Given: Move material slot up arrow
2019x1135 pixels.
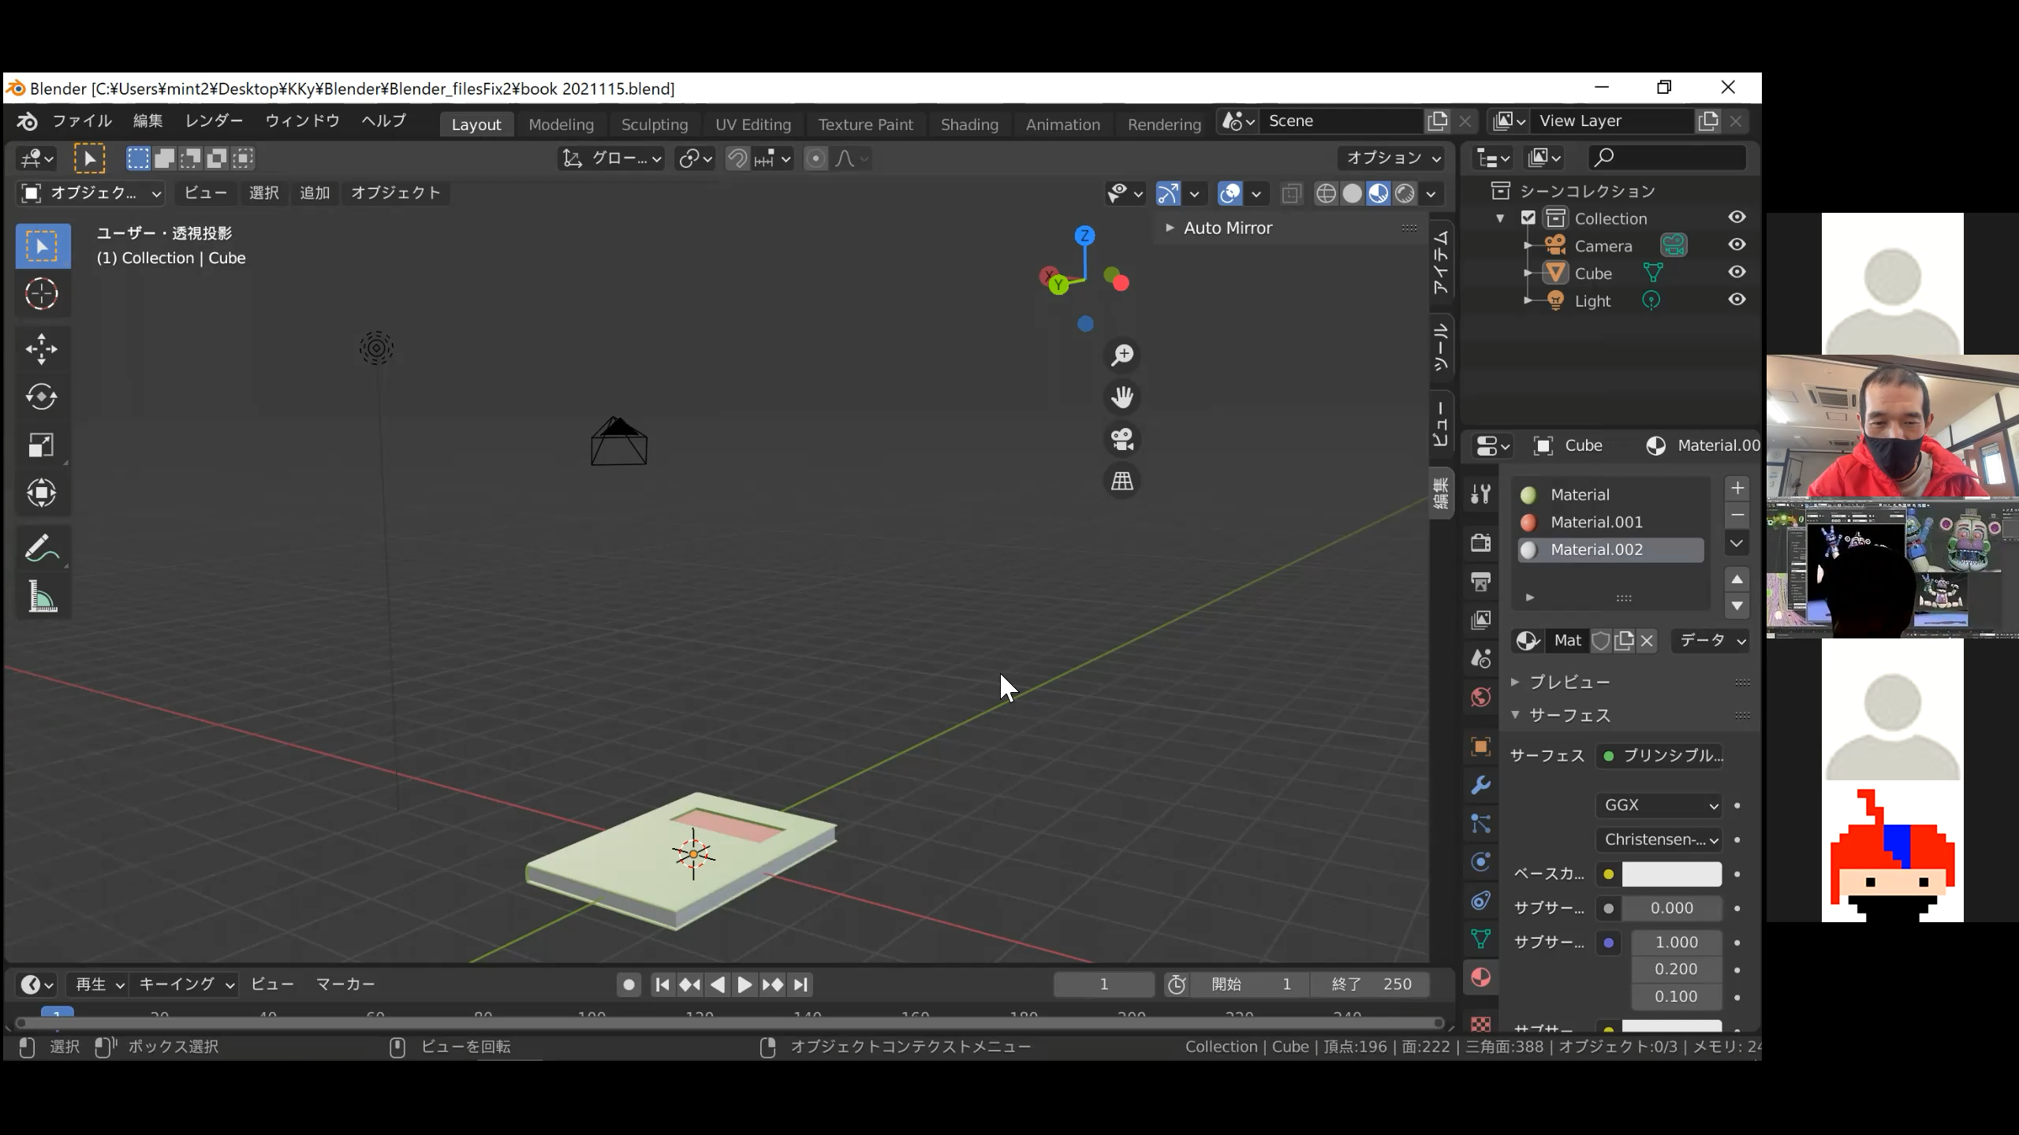Looking at the screenshot, I should pos(1737,579).
